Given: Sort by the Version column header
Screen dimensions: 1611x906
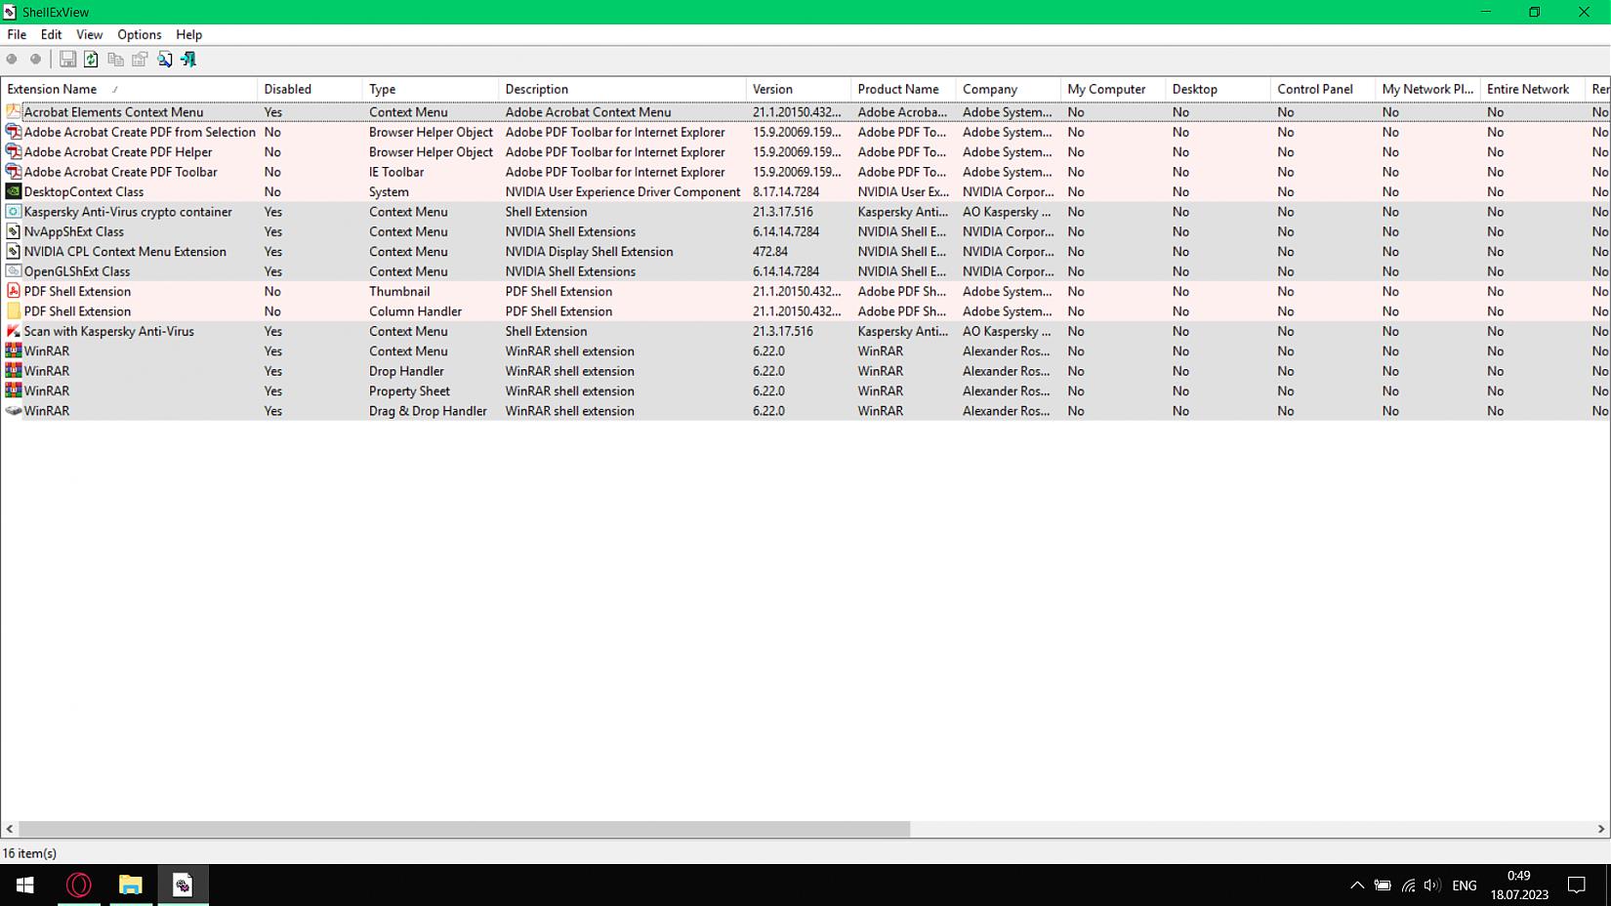Looking at the screenshot, I should tap(798, 89).
